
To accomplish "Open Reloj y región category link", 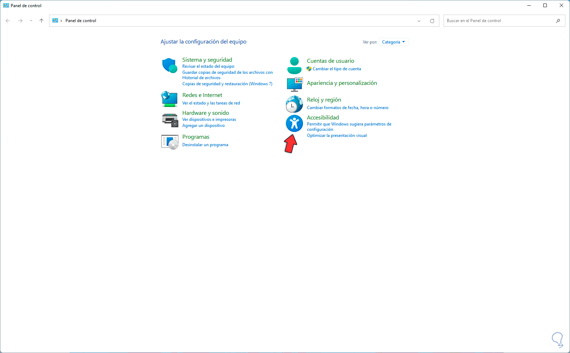I will pyautogui.click(x=324, y=100).
